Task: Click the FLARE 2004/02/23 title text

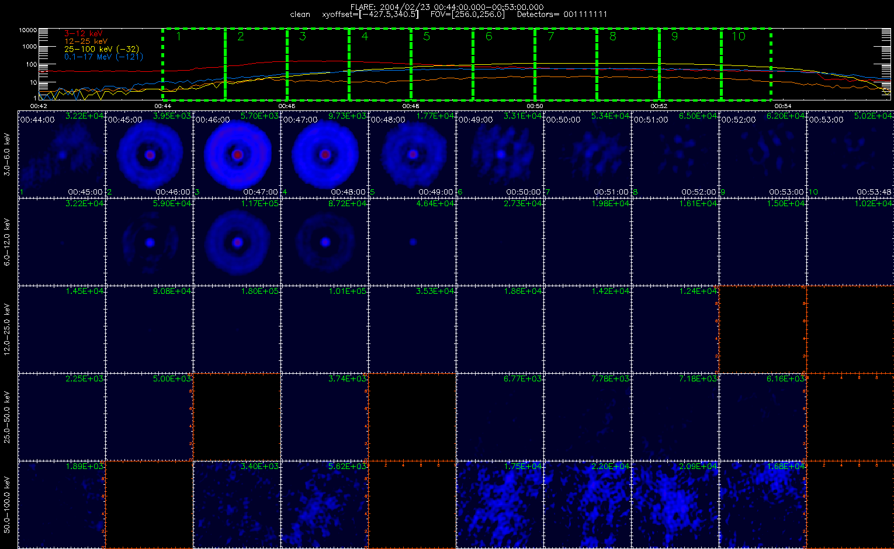Action: (x=447, y=7)
